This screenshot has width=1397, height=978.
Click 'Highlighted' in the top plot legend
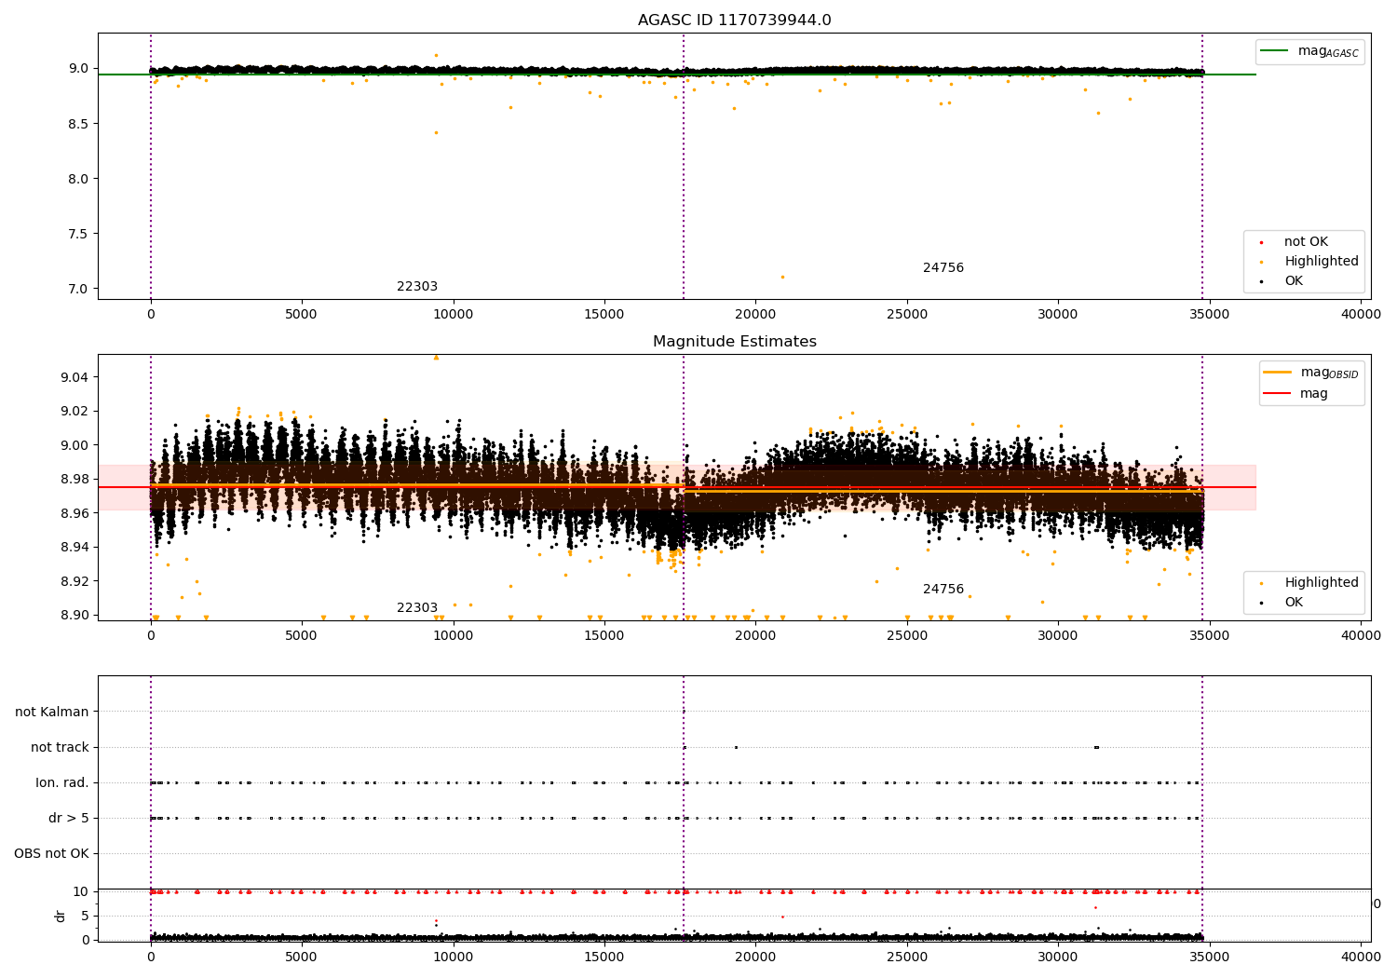click(1321, 262)
